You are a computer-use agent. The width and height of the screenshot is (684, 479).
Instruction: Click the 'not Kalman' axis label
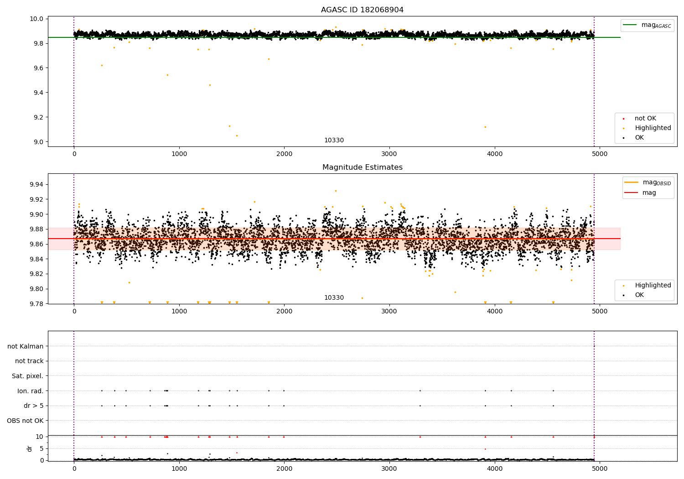click(26, 347)
